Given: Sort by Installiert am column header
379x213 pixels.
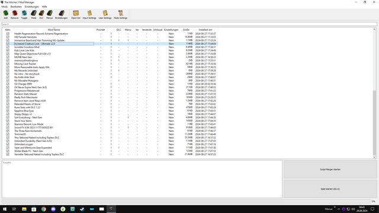Looking at the screenshot, I should click(205, 30).
